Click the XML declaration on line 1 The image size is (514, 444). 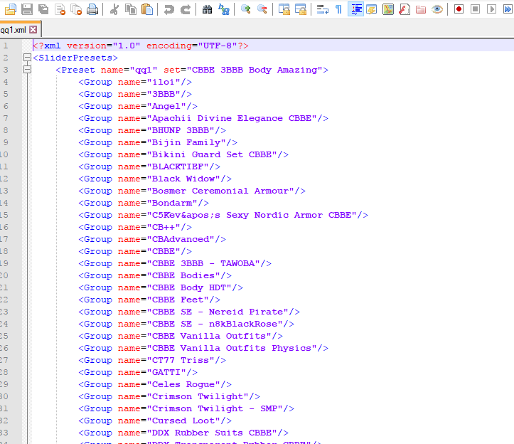click(141, 46)
